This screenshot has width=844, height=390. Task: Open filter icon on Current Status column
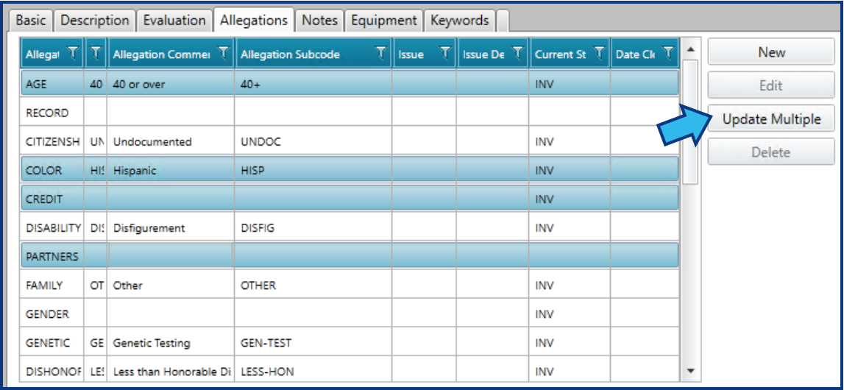599,53
